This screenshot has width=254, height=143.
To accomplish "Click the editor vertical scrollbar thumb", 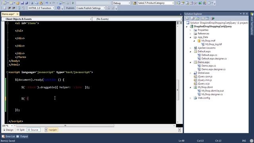I will 178,90.
